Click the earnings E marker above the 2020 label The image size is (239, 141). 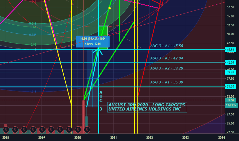pos(78,129)
